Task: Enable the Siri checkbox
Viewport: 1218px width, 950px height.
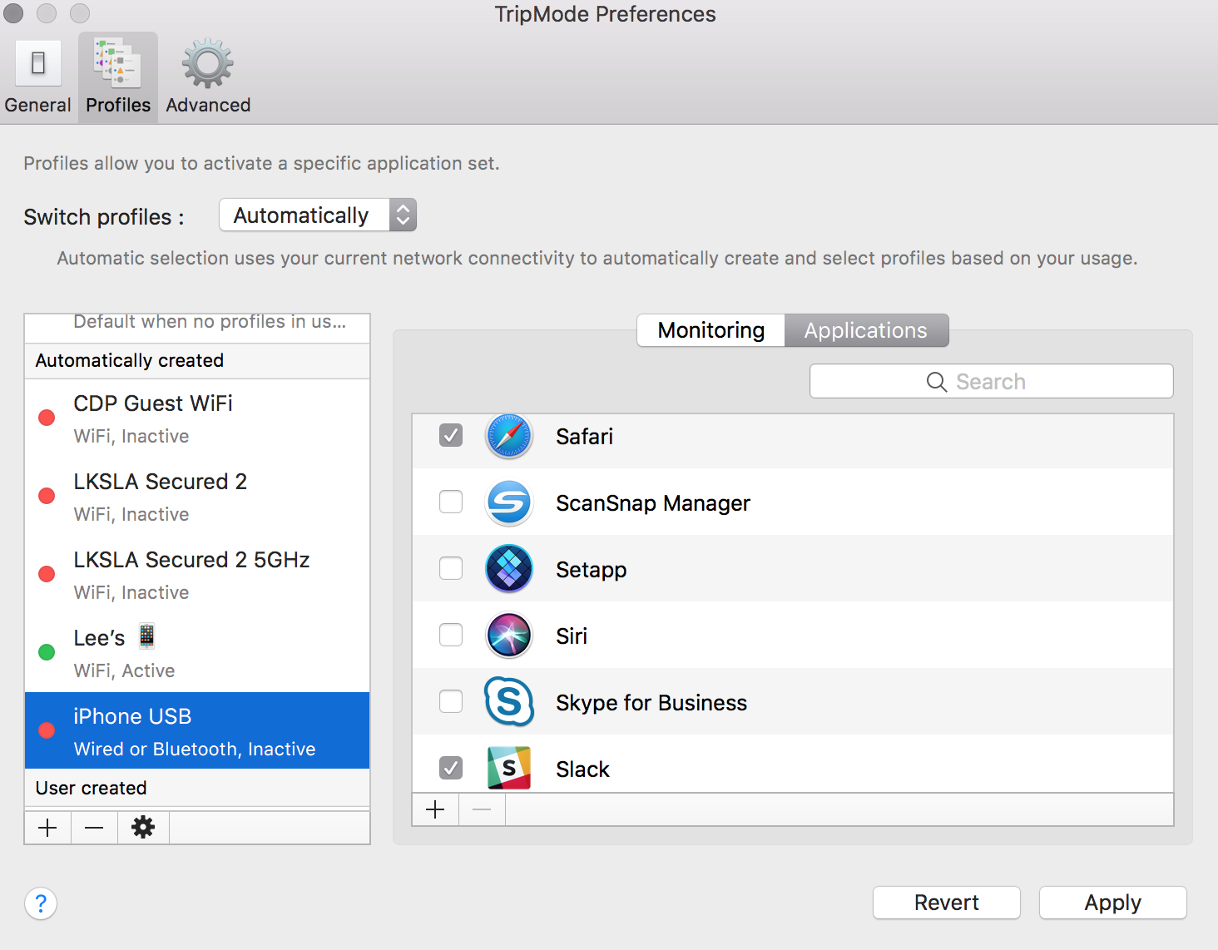Action: (451, 635)
